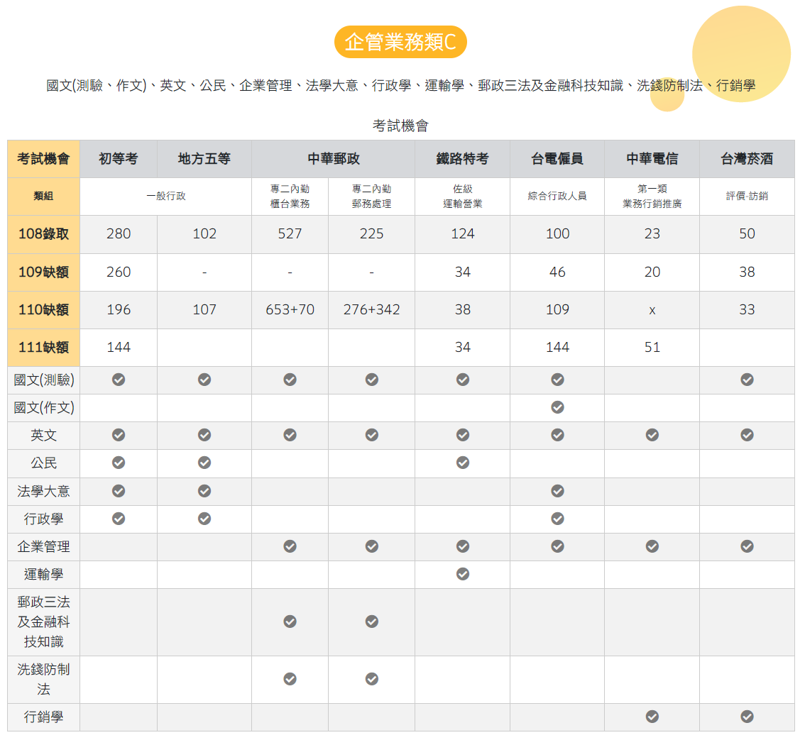Click the 地方五等 column header

coord(204,159)
